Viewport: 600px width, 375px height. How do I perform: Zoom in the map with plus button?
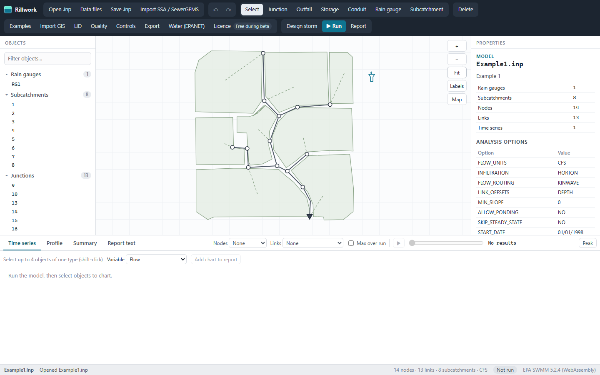click(457, 46)
